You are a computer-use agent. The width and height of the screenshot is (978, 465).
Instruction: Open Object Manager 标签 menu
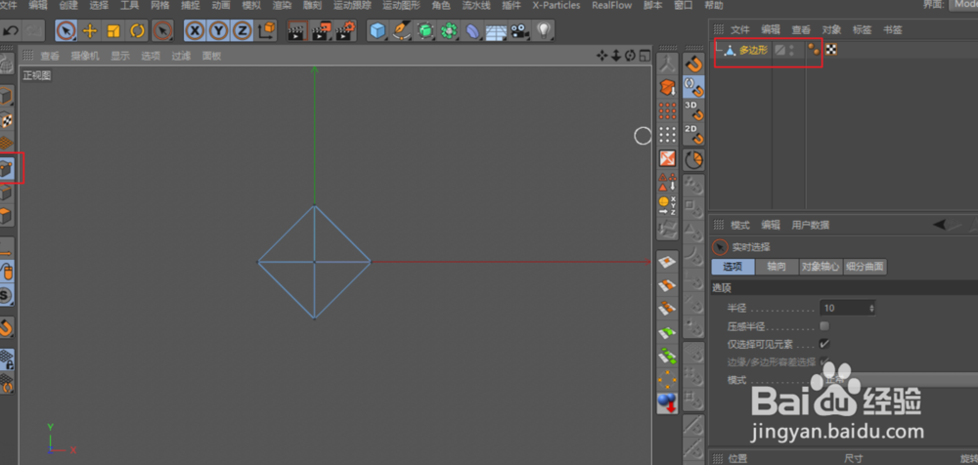[x=862, y=30]
